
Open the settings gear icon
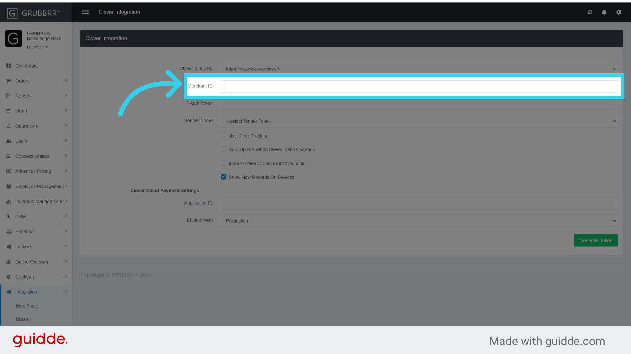pos(619,12)
